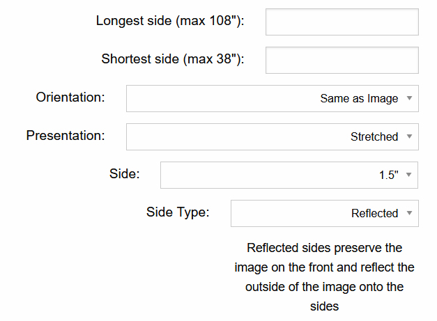Click the "Reflected" selected value text
This screenshot has height=321, width=437.
coord(374,214)
